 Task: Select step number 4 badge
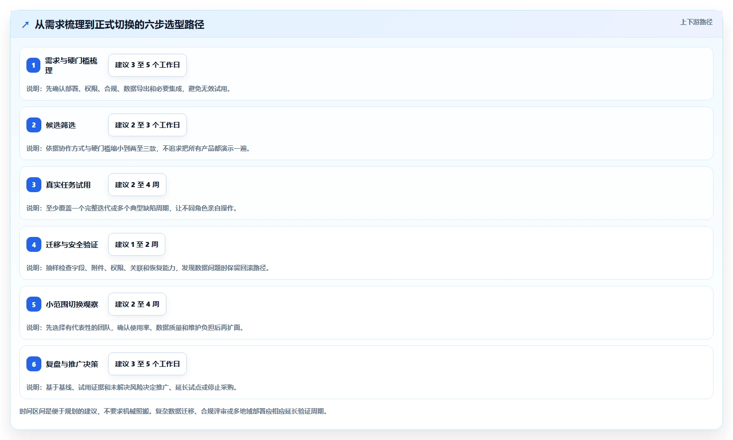pyautogui.click(x=33, y=244)
